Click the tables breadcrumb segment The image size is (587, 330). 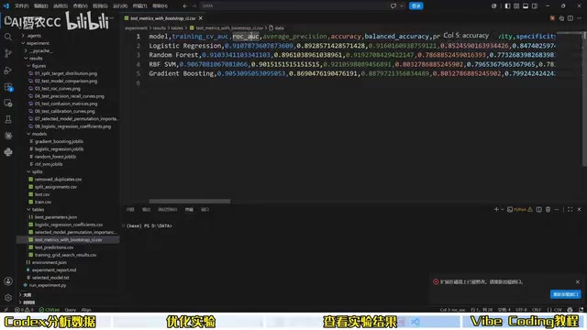177,28
